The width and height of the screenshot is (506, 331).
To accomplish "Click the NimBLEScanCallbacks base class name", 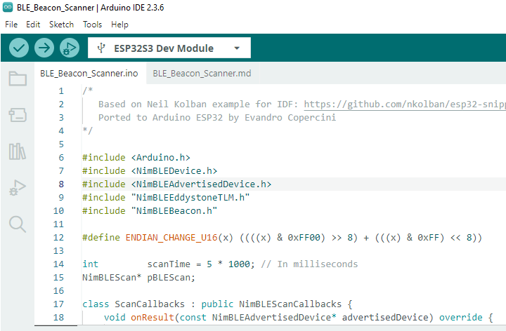I will coord(290,304).
